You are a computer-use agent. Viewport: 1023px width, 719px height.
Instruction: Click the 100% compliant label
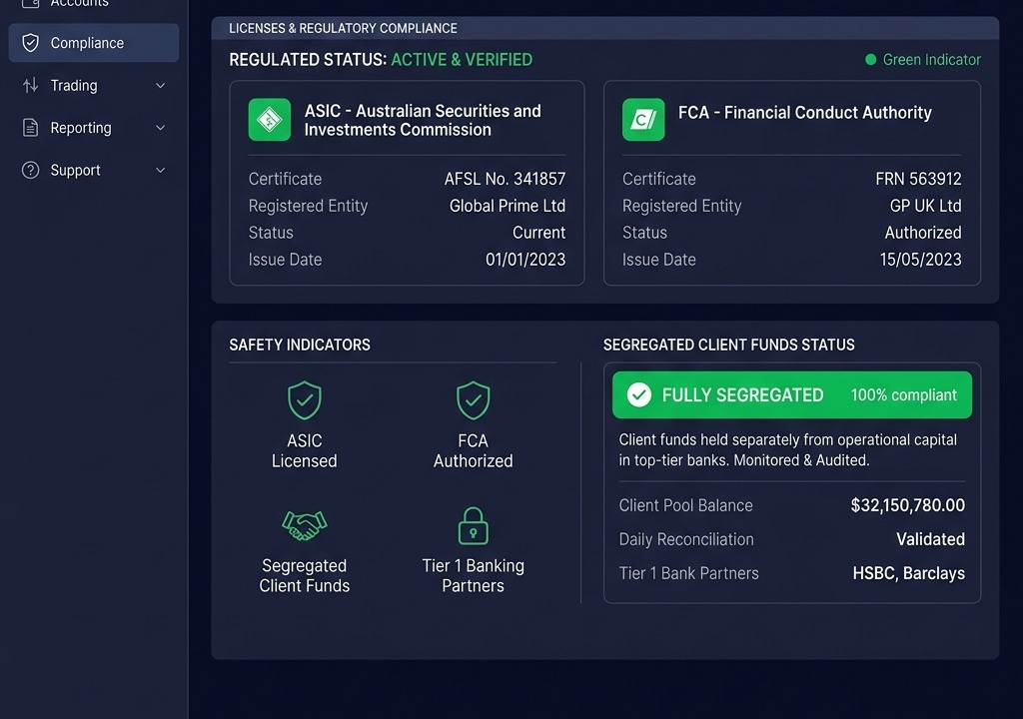pyautogui.click(x=903, y=394)
